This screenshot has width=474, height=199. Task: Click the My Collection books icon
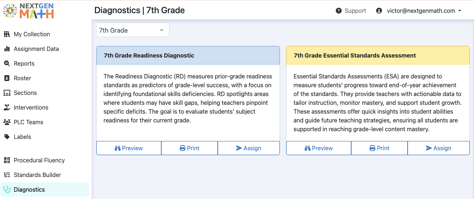pos(7,34)
